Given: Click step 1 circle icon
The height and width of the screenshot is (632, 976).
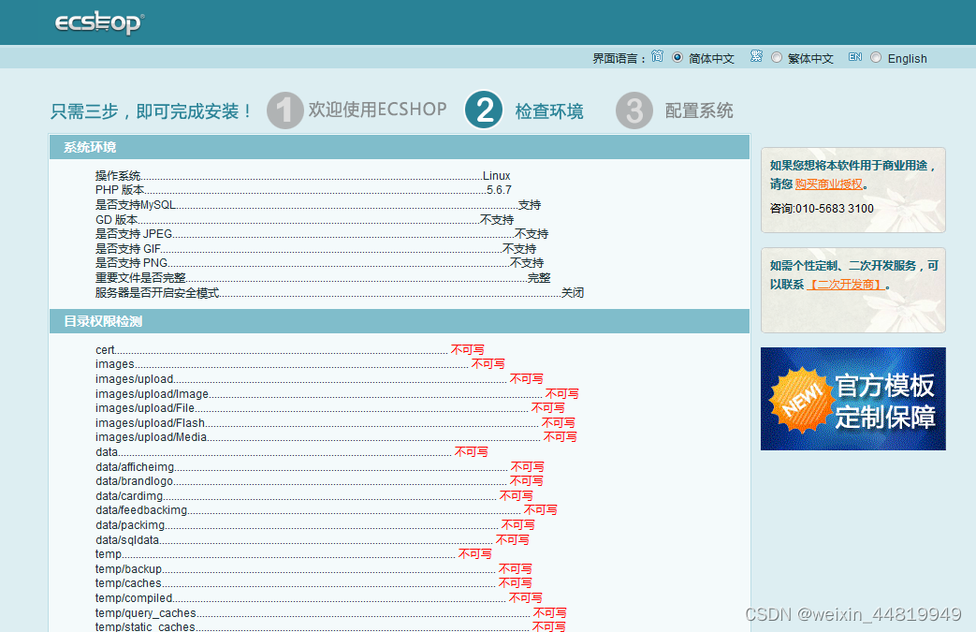Looking at the screenshot, I should [285, 110].
